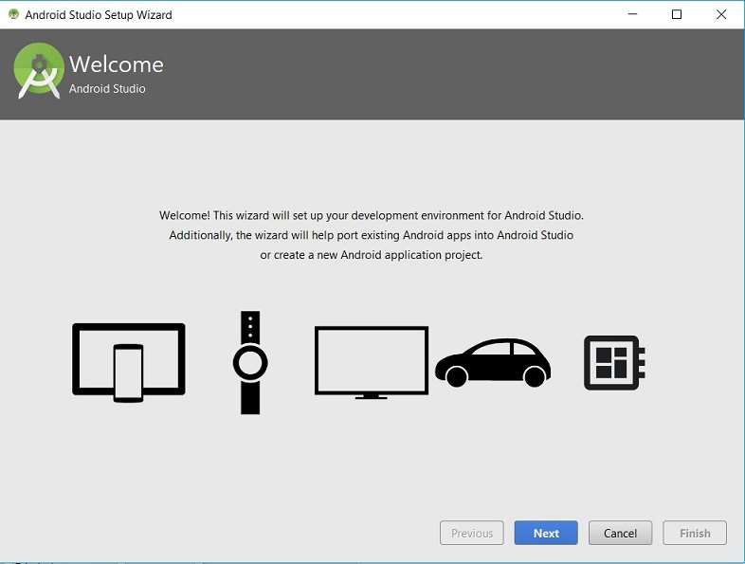Click the embedded chip board icon
The height and width of the screenshot is (564, 745).
(614, 362)
